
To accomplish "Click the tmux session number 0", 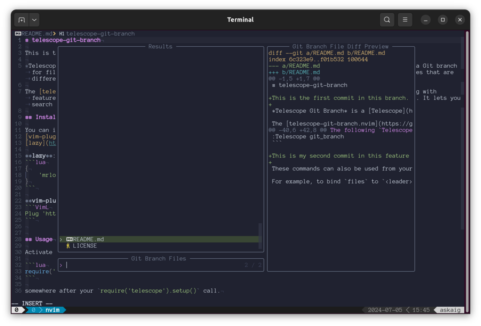I will click(x=17, y=310).
